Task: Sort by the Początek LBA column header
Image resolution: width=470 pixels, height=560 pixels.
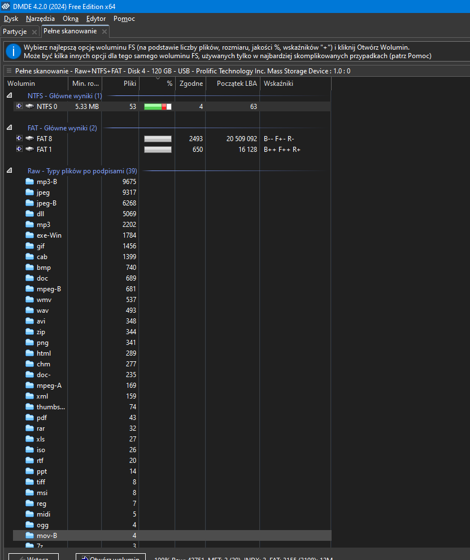Action: pos(233,83)
